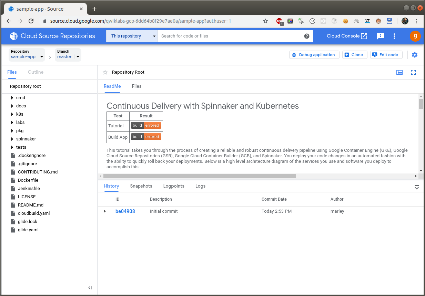This screenshot has height=296, width=425.
Task: Open the Logs tab
Action: (200, 186)
